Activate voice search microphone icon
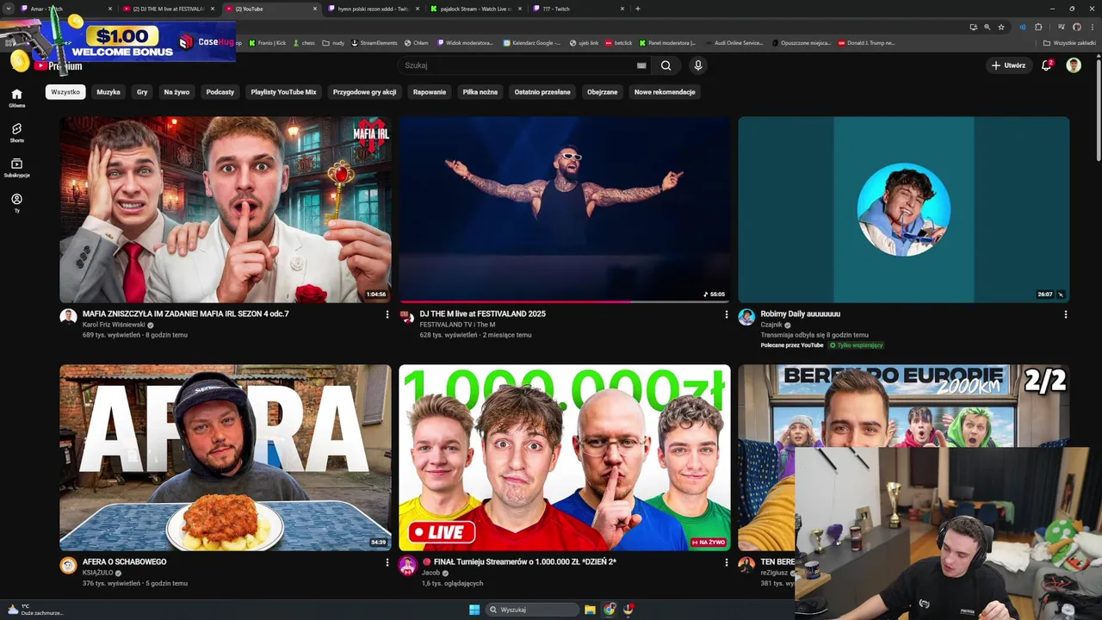 click(698, 65)
